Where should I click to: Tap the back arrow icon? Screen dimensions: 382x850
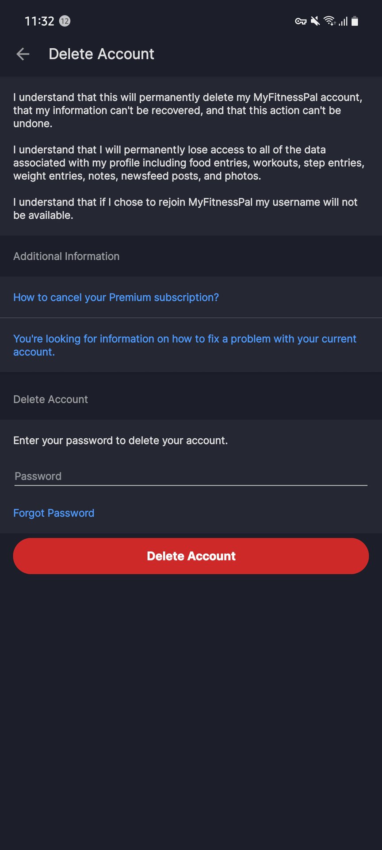point(23,54)
